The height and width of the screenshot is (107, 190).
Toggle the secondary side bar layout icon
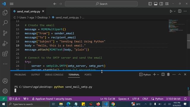pos(161,4)
